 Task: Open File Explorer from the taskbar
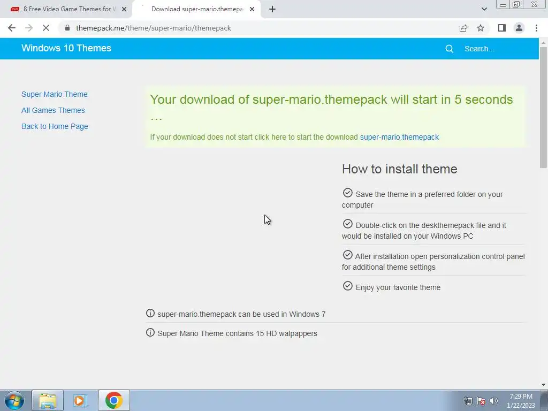[48, 400]
